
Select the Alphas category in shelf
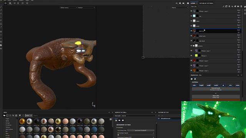[x=7, y=121]
